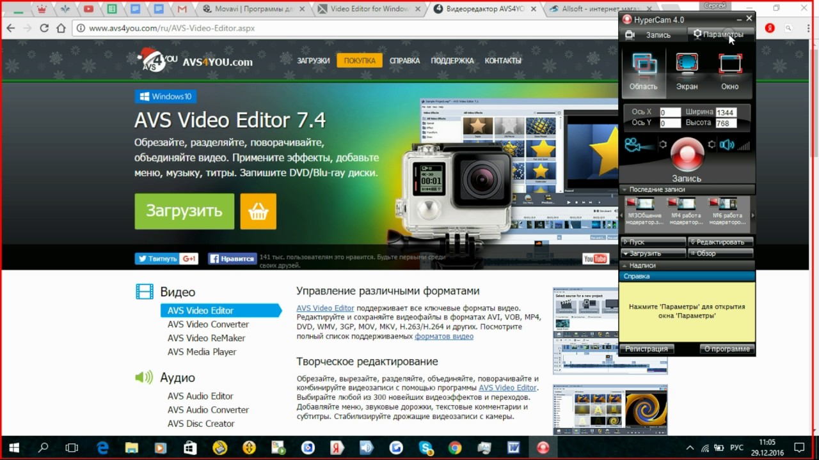This screenshot has height=460, width=819.
Task: Click the browser reload icon
Action: click(x=44, y=28)
